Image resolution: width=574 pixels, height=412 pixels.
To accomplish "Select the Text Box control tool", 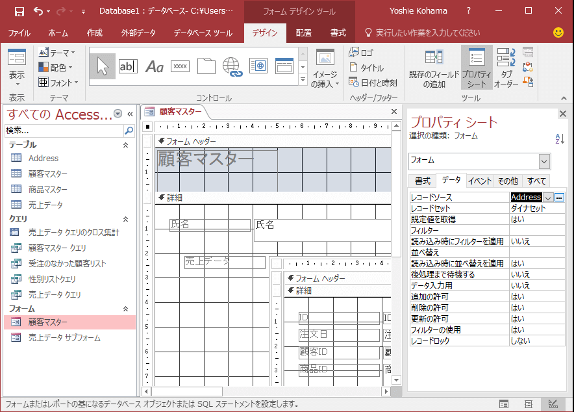I will click(128, 66).
